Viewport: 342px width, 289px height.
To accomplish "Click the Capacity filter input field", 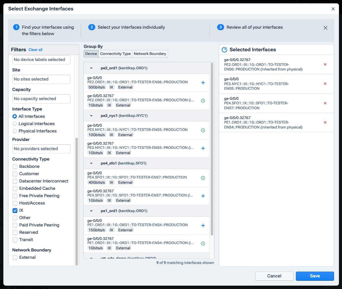I will tap(41, 99).
